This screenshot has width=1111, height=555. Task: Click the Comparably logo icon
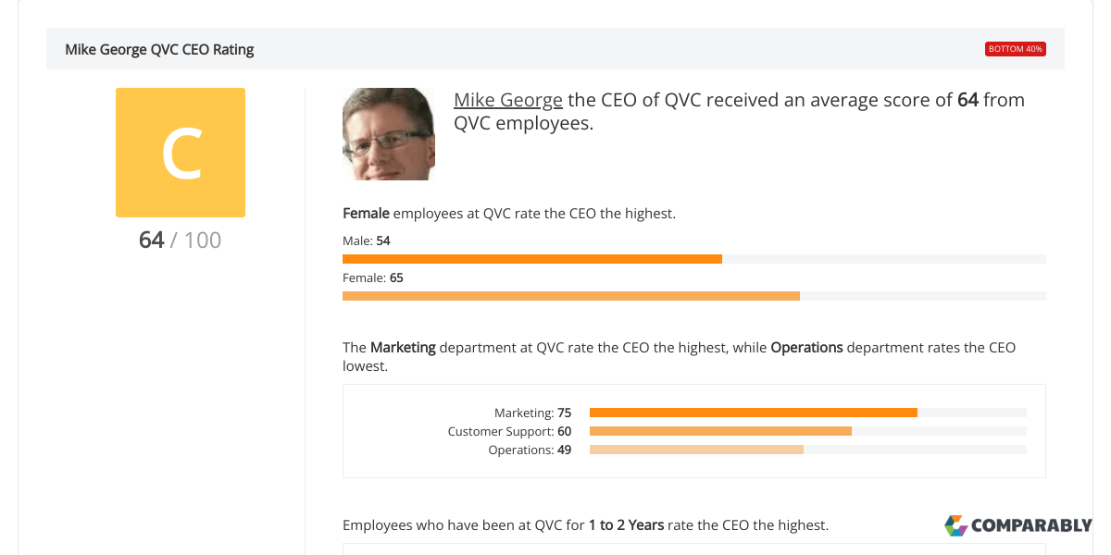coord(955,525)
